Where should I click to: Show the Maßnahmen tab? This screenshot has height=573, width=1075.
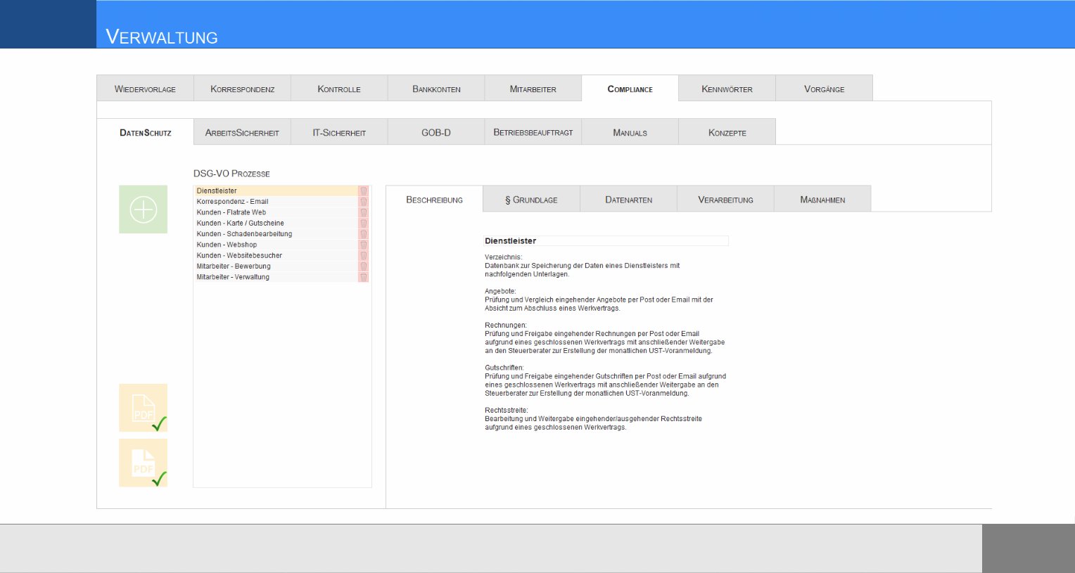tap(822, 200)
